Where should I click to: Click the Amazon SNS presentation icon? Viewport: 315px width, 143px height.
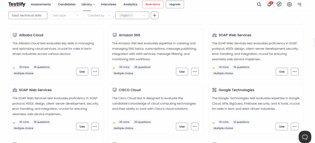click(x=114, y=35)
